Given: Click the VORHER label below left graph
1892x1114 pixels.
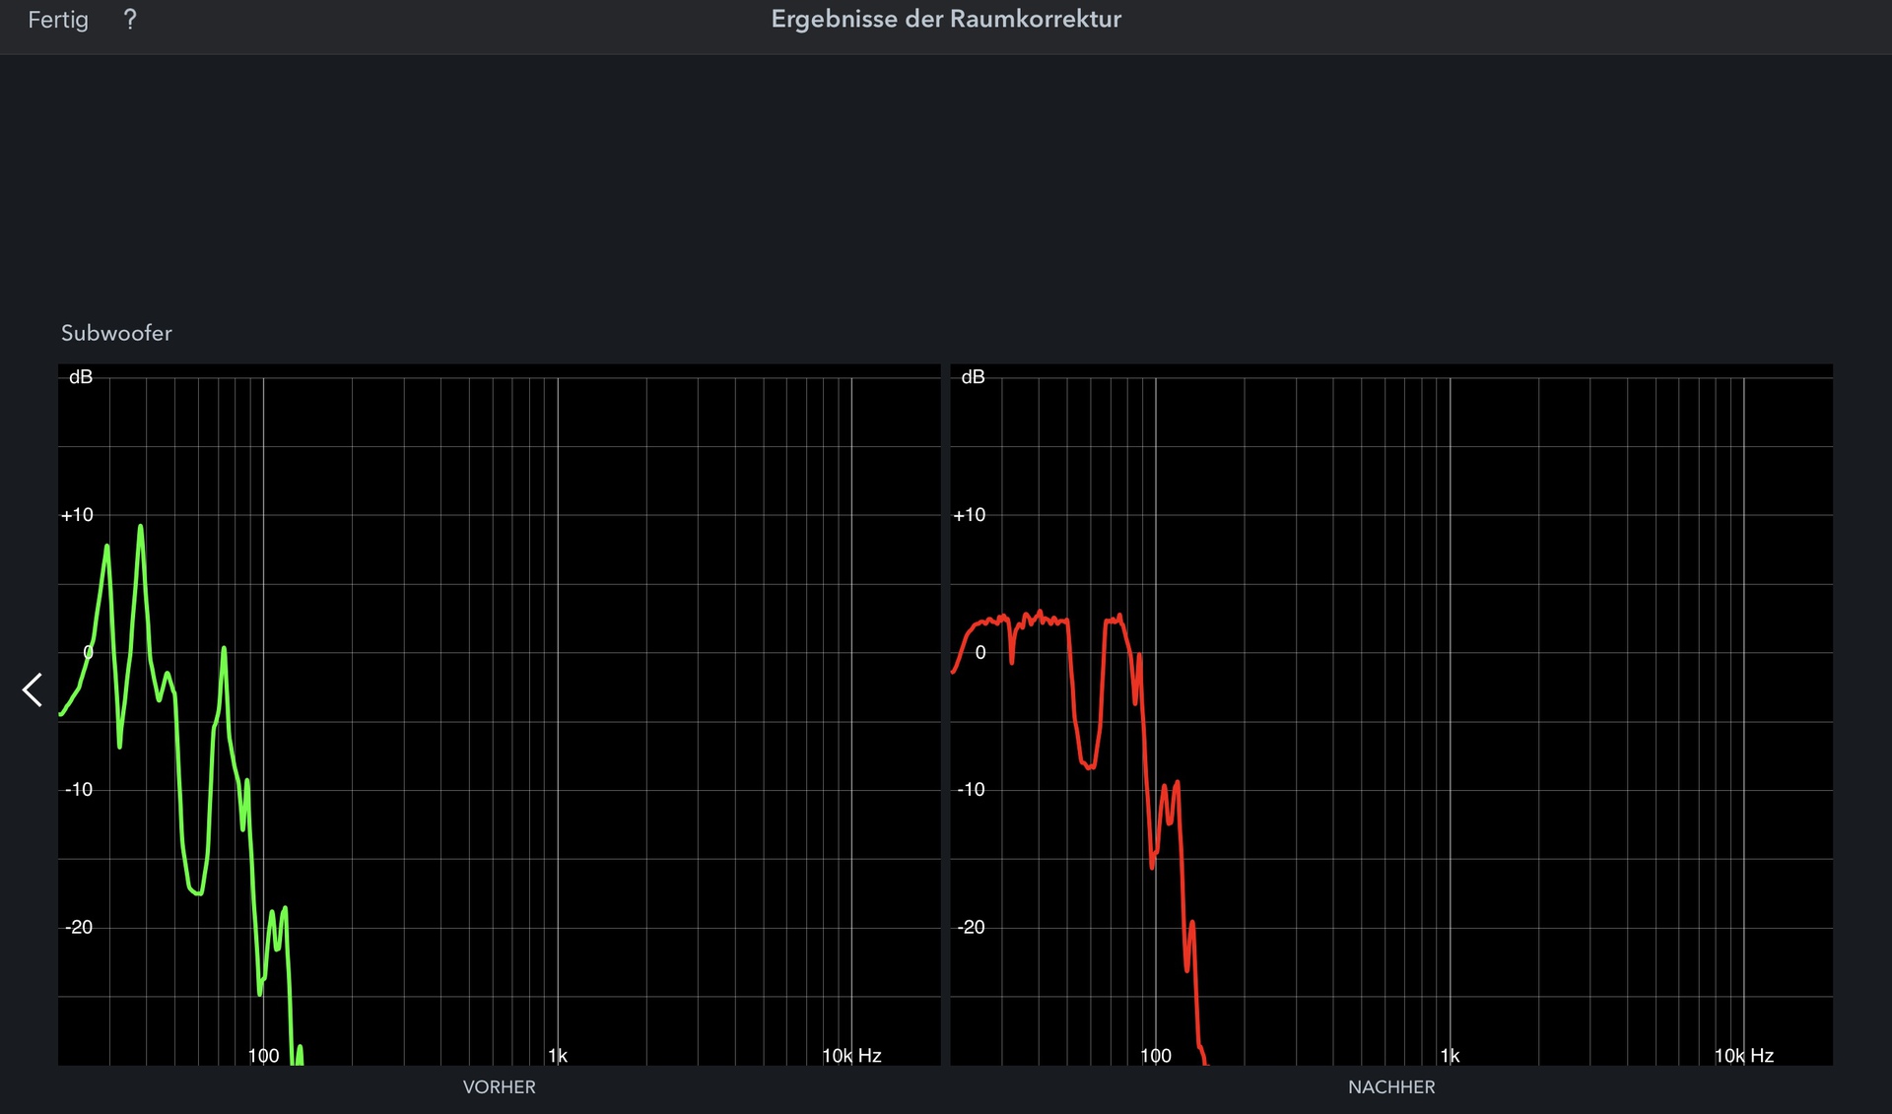Looking at the screenshot, I should pos(499,1086).
